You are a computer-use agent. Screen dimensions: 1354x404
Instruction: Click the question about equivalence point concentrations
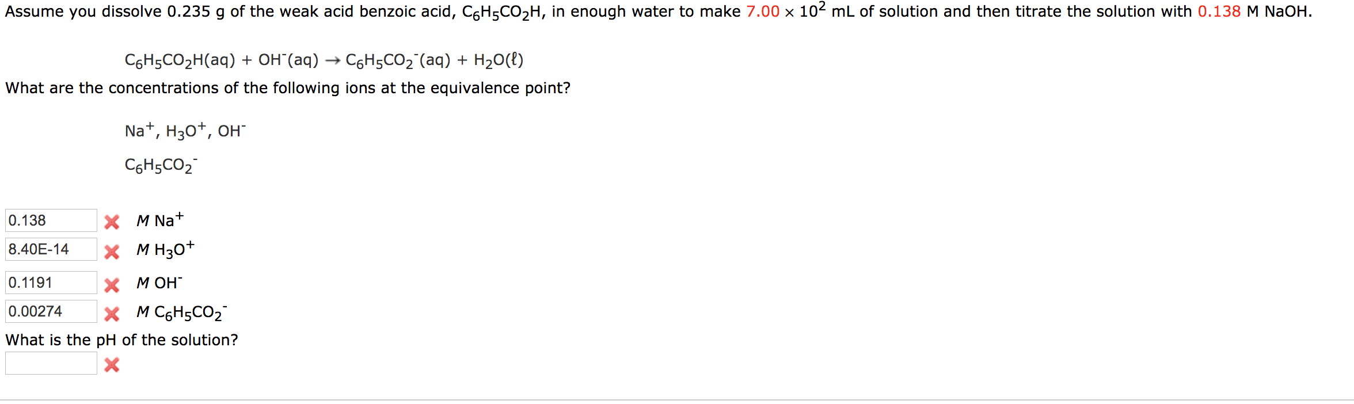pos(287,88)
